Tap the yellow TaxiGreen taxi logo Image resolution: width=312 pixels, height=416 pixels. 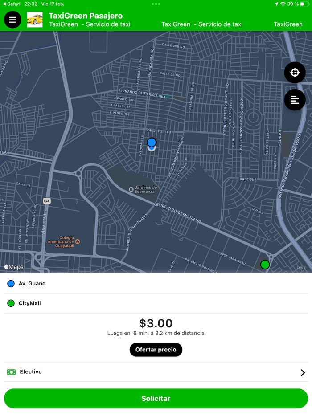[34, 19]
